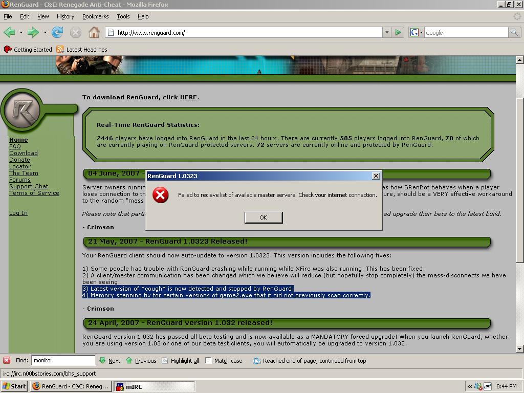Click the page scrollbar down arrow
Image resolution: width=524 pixels, height=393 pixels.
(x=519, y=349)
